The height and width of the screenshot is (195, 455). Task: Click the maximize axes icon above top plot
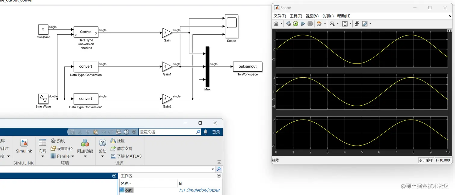point(450,30)
